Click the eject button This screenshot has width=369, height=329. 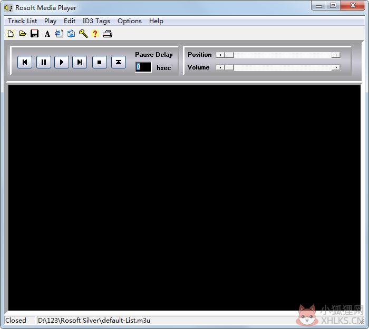click(119, 62)
